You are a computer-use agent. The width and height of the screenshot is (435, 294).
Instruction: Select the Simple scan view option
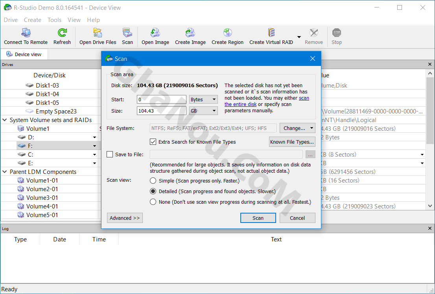tap(153, 181)
